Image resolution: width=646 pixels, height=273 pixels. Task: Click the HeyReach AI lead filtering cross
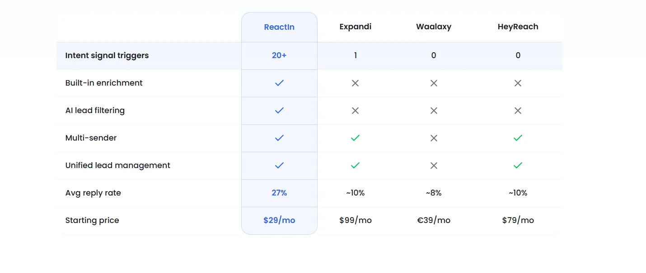pos(518,110)
